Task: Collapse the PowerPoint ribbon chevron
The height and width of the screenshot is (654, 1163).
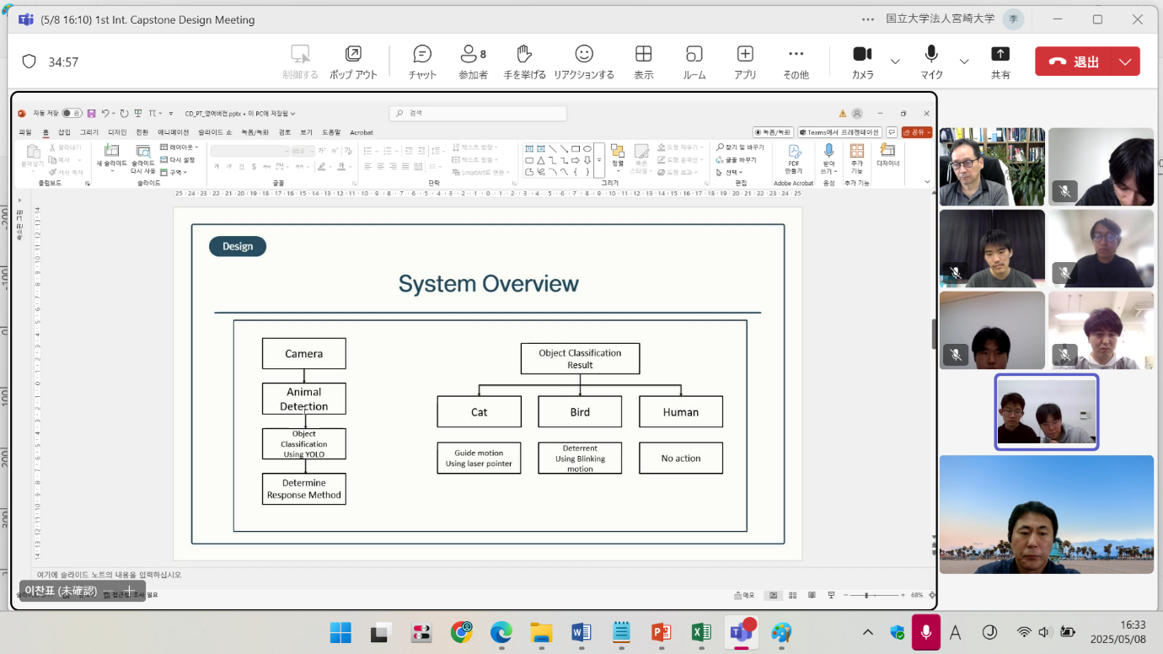Action: 927,182
